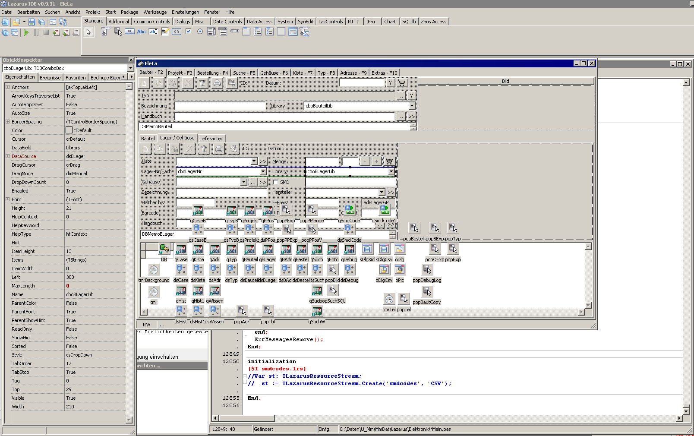Select the oPic open picture dialog component
This screenshot has height=436, width=694.
click(x=400, y=270)
